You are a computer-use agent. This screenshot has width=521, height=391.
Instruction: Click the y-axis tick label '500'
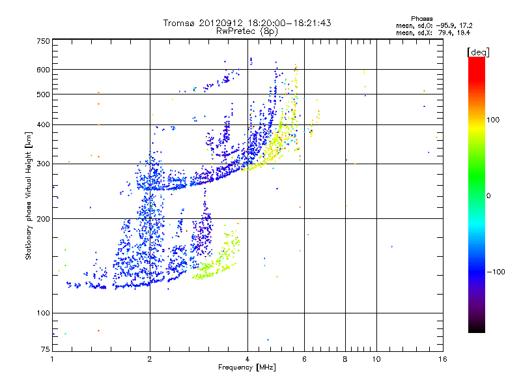[x=43, y=94]
